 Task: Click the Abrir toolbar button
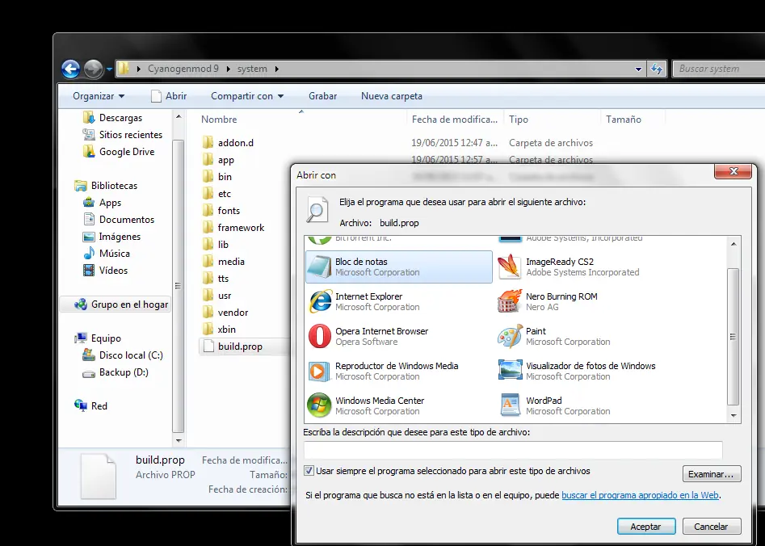[169, 96]
